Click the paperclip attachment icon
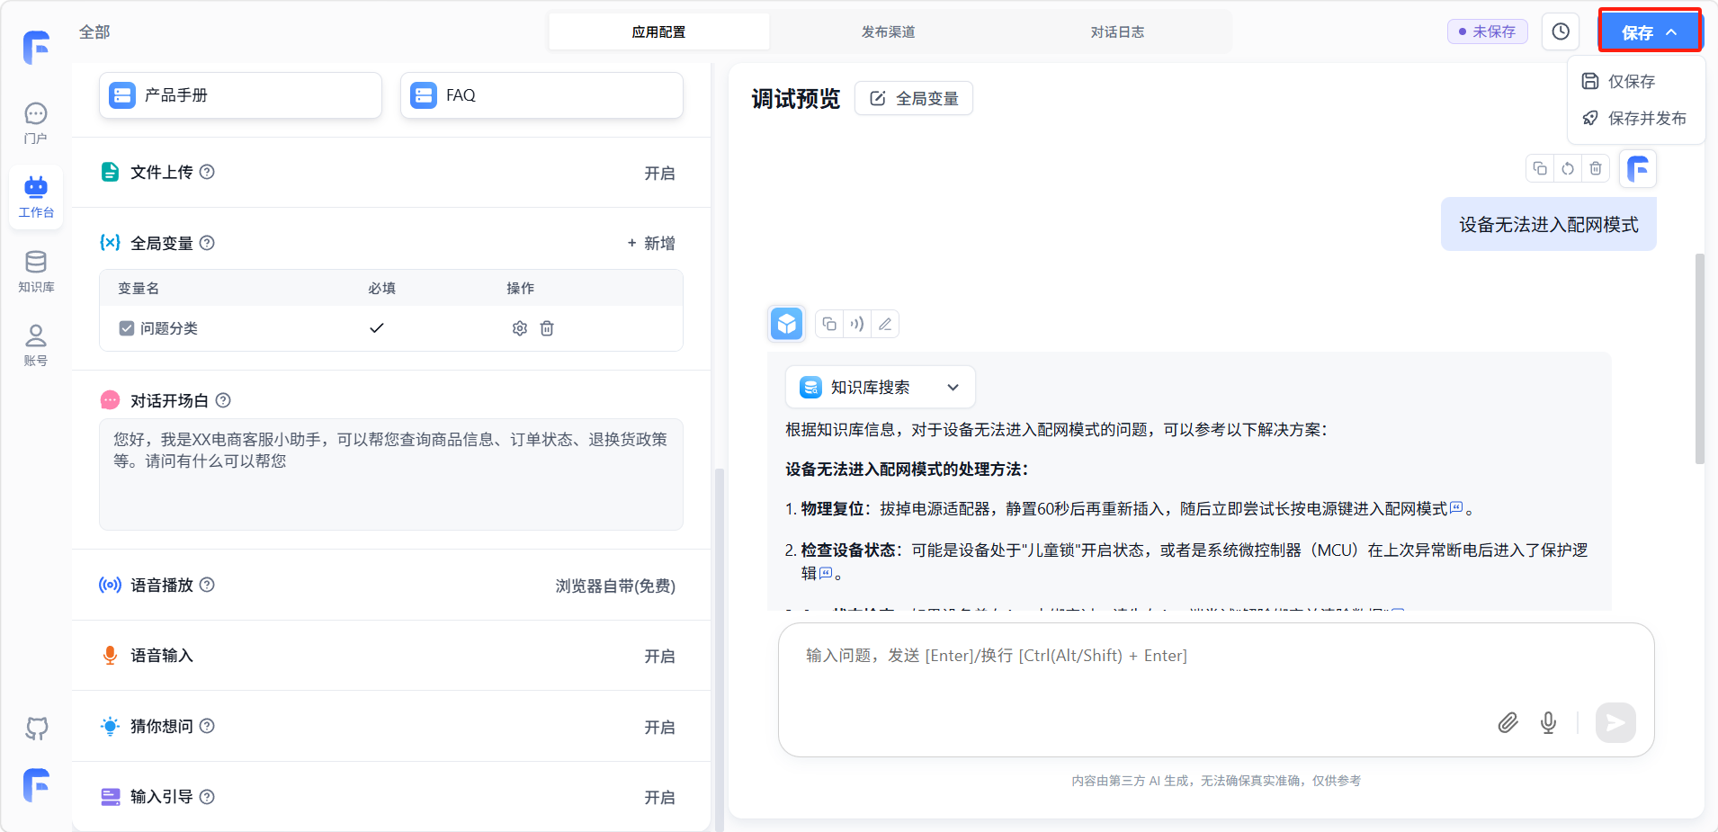Viewport: 1718px width, 832px height. click(1508, 722)
